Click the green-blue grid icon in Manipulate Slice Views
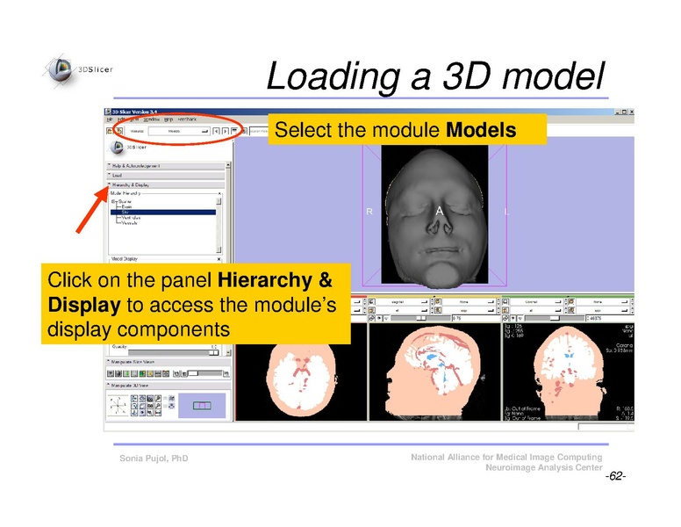This screenshot has height=527, width=681. (x=142, y=373)
